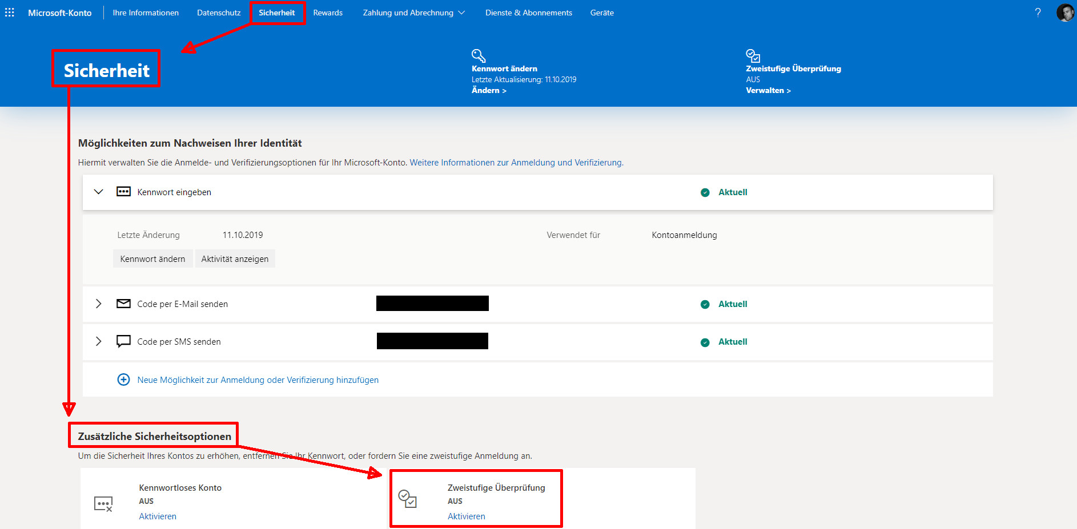Open the app launcher grid icon
1077x529 pixels.
point(10,13)
